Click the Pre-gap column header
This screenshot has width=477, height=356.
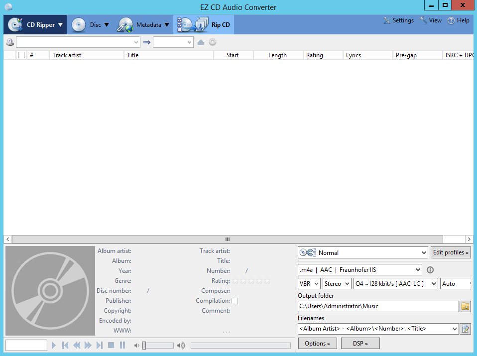(x=417, y=55)
